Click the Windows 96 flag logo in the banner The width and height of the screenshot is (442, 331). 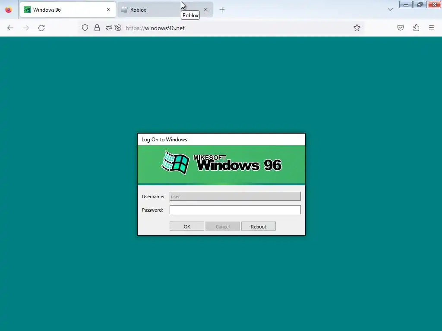pos(175,162)
